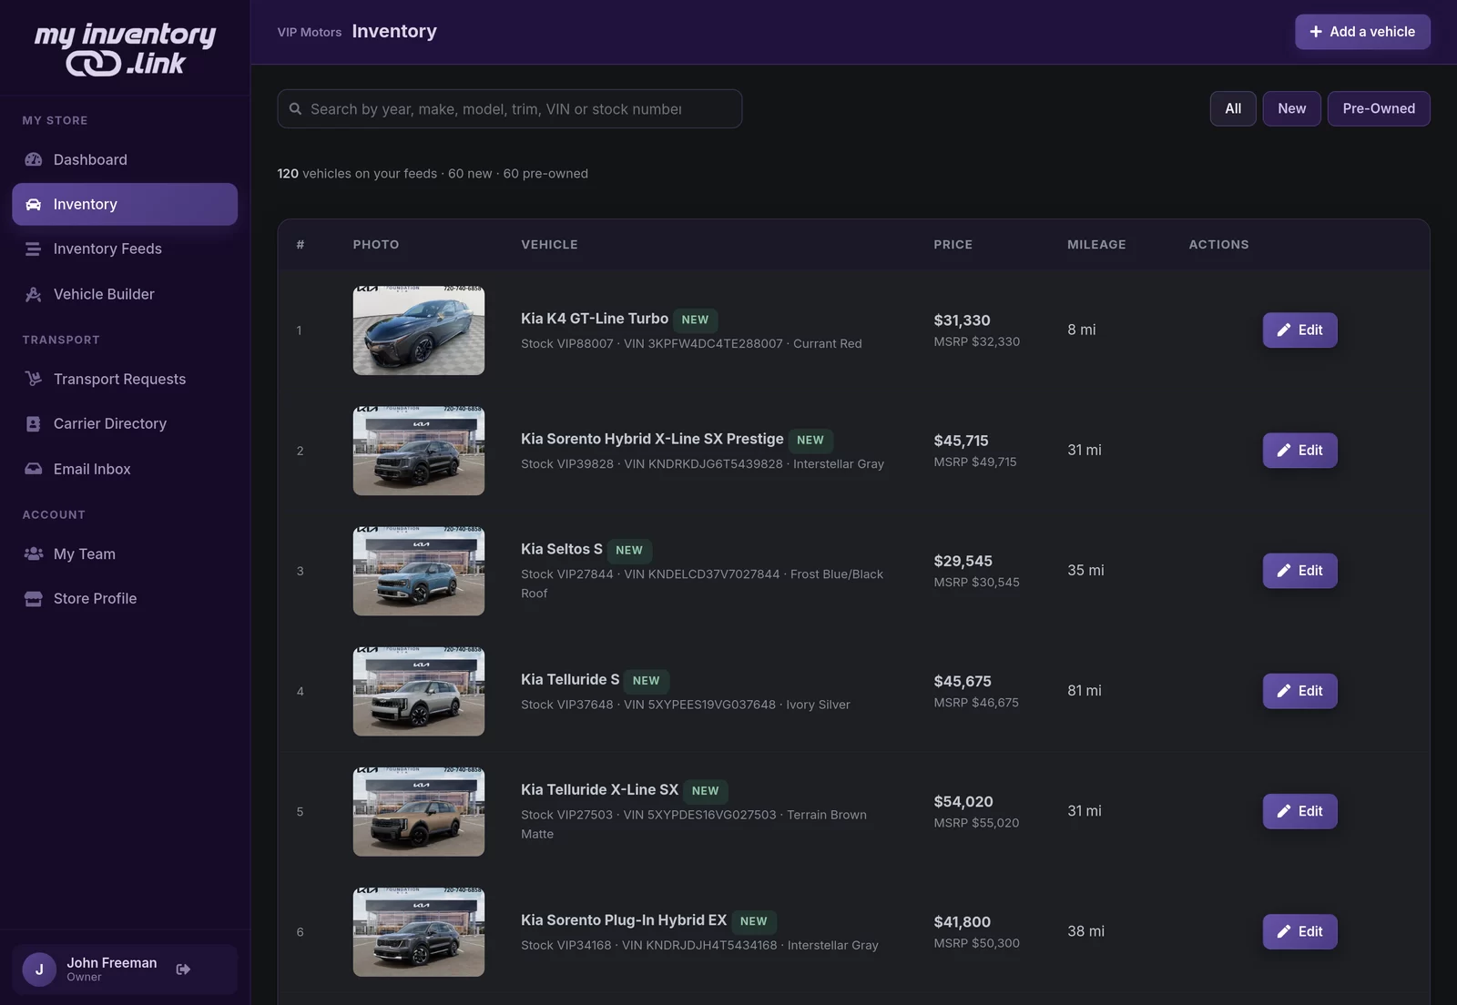The width and height of the screenshot is (1457, 1005).
Task: Click pencil icon for Kia Telluride S
Action: 1284,691
